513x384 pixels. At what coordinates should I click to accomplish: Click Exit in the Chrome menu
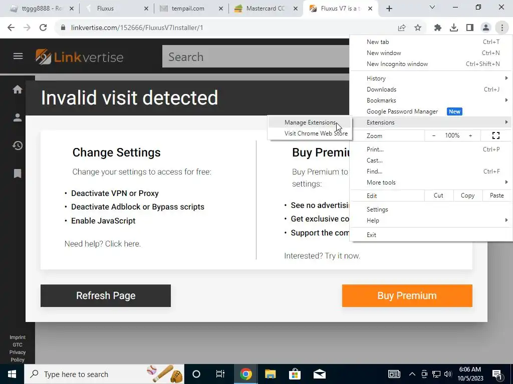[x=431, y=235]
